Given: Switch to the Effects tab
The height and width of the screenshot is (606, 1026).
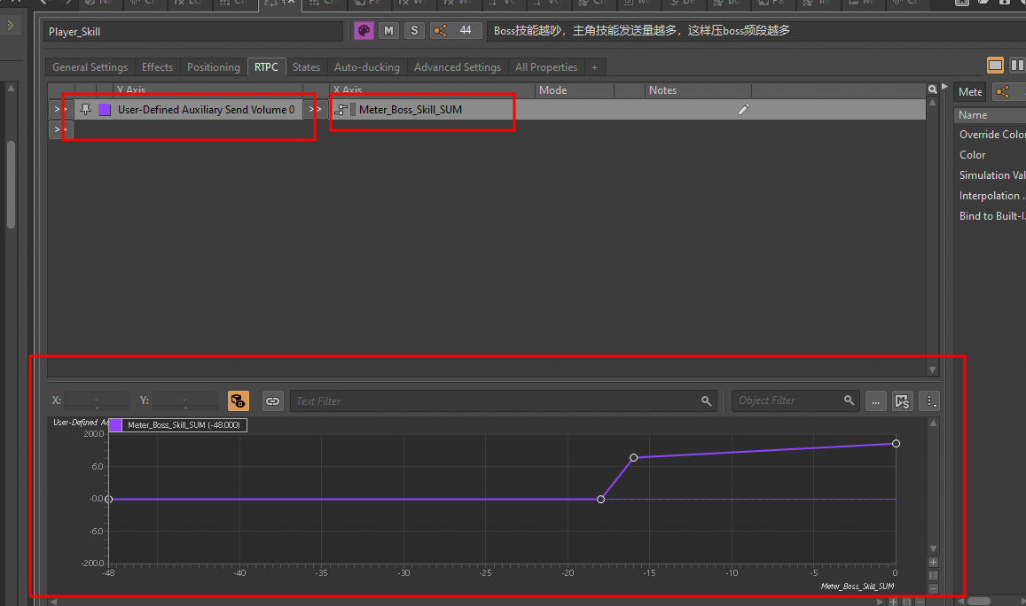Looking at the screenshot, I should click(157, 66).
